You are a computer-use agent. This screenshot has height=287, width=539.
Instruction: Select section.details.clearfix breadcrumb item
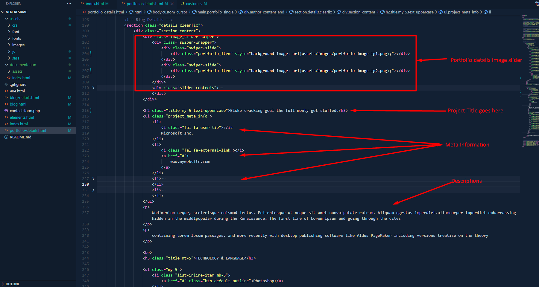click(x=313, y=12)
